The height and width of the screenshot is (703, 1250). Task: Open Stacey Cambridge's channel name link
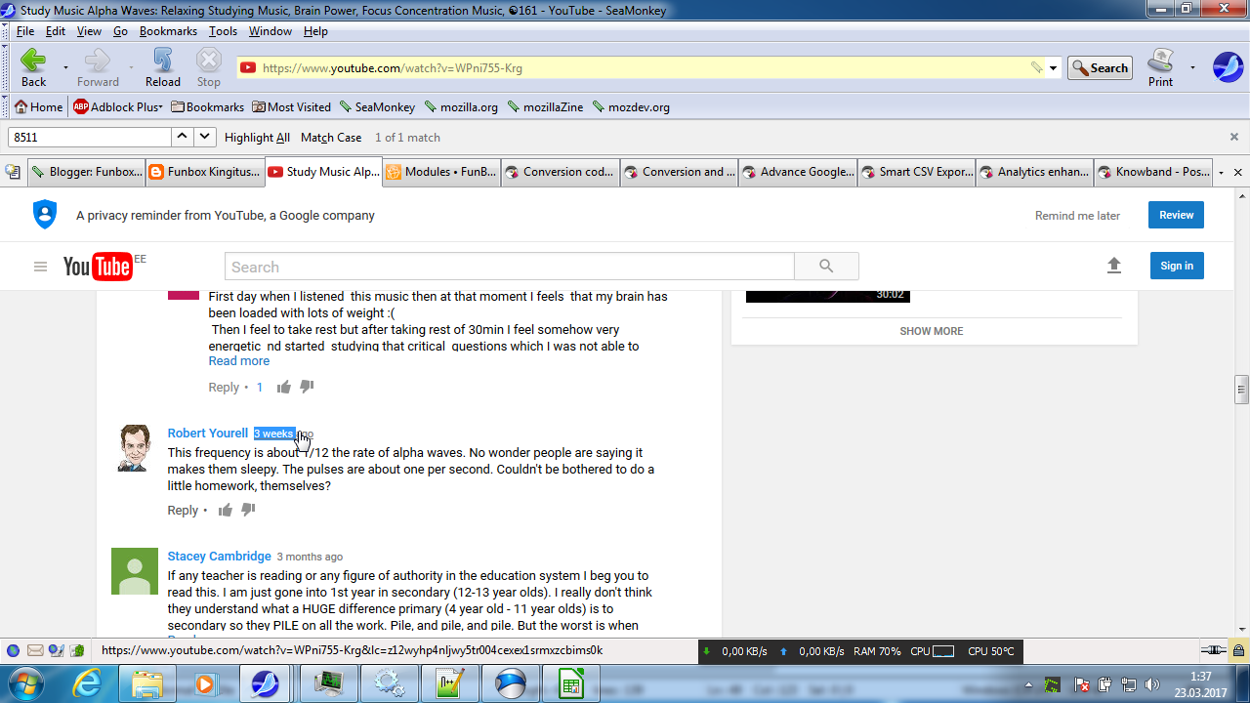point(220,557)
